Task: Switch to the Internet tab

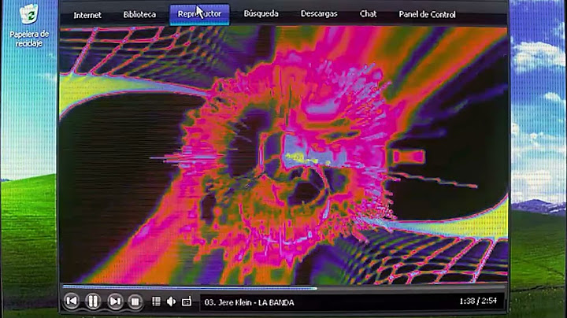Action: [x=87, y=15]
